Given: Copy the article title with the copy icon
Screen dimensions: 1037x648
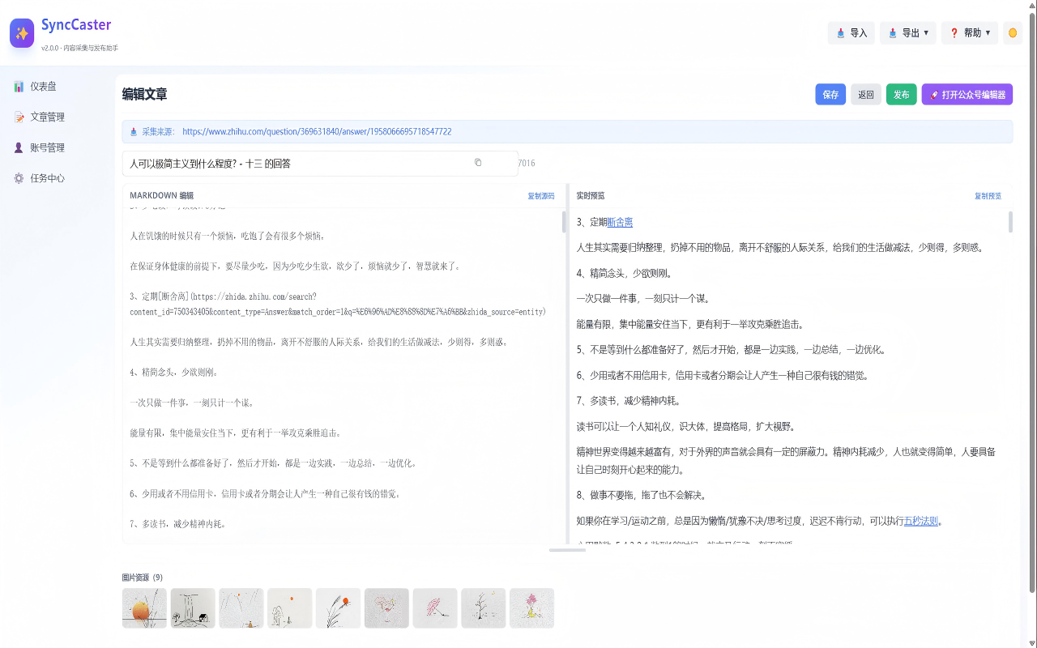Looking at the screenshot, I should [x=478, y=162].
